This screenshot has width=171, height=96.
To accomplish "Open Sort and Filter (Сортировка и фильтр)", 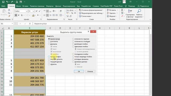I will (x=130, y=14).
